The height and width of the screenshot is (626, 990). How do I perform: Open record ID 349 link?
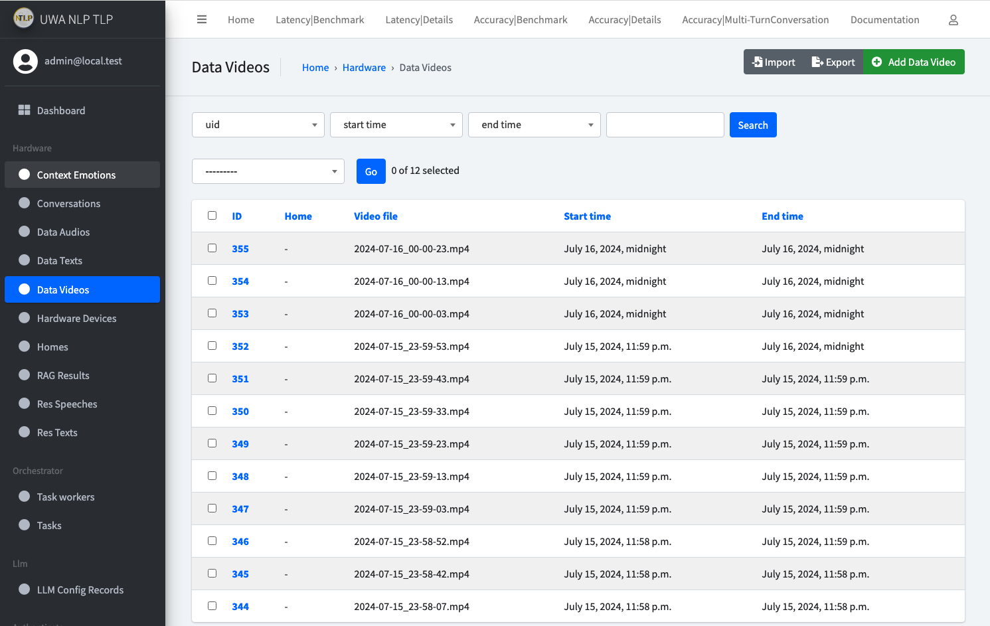[240, 444]
